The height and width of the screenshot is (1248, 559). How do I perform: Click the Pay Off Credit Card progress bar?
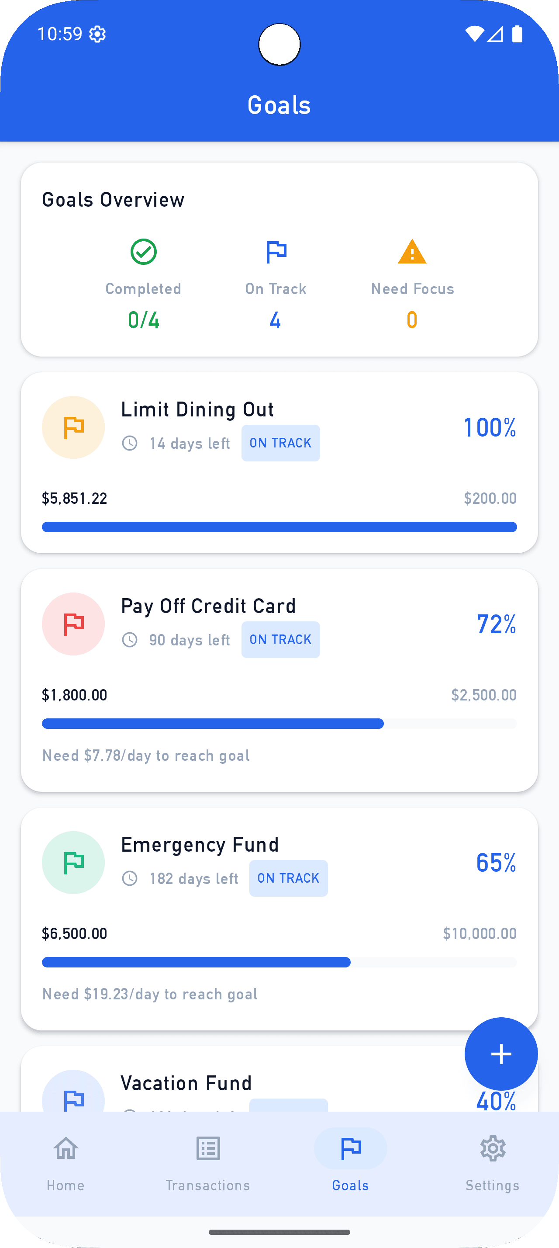pos(279,724)
